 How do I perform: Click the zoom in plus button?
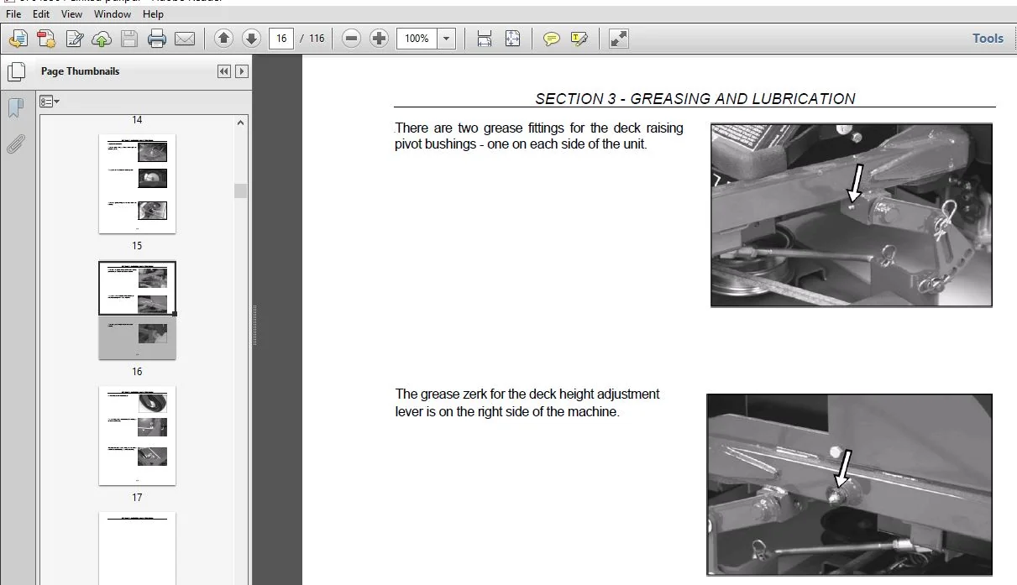click(379, 39)
